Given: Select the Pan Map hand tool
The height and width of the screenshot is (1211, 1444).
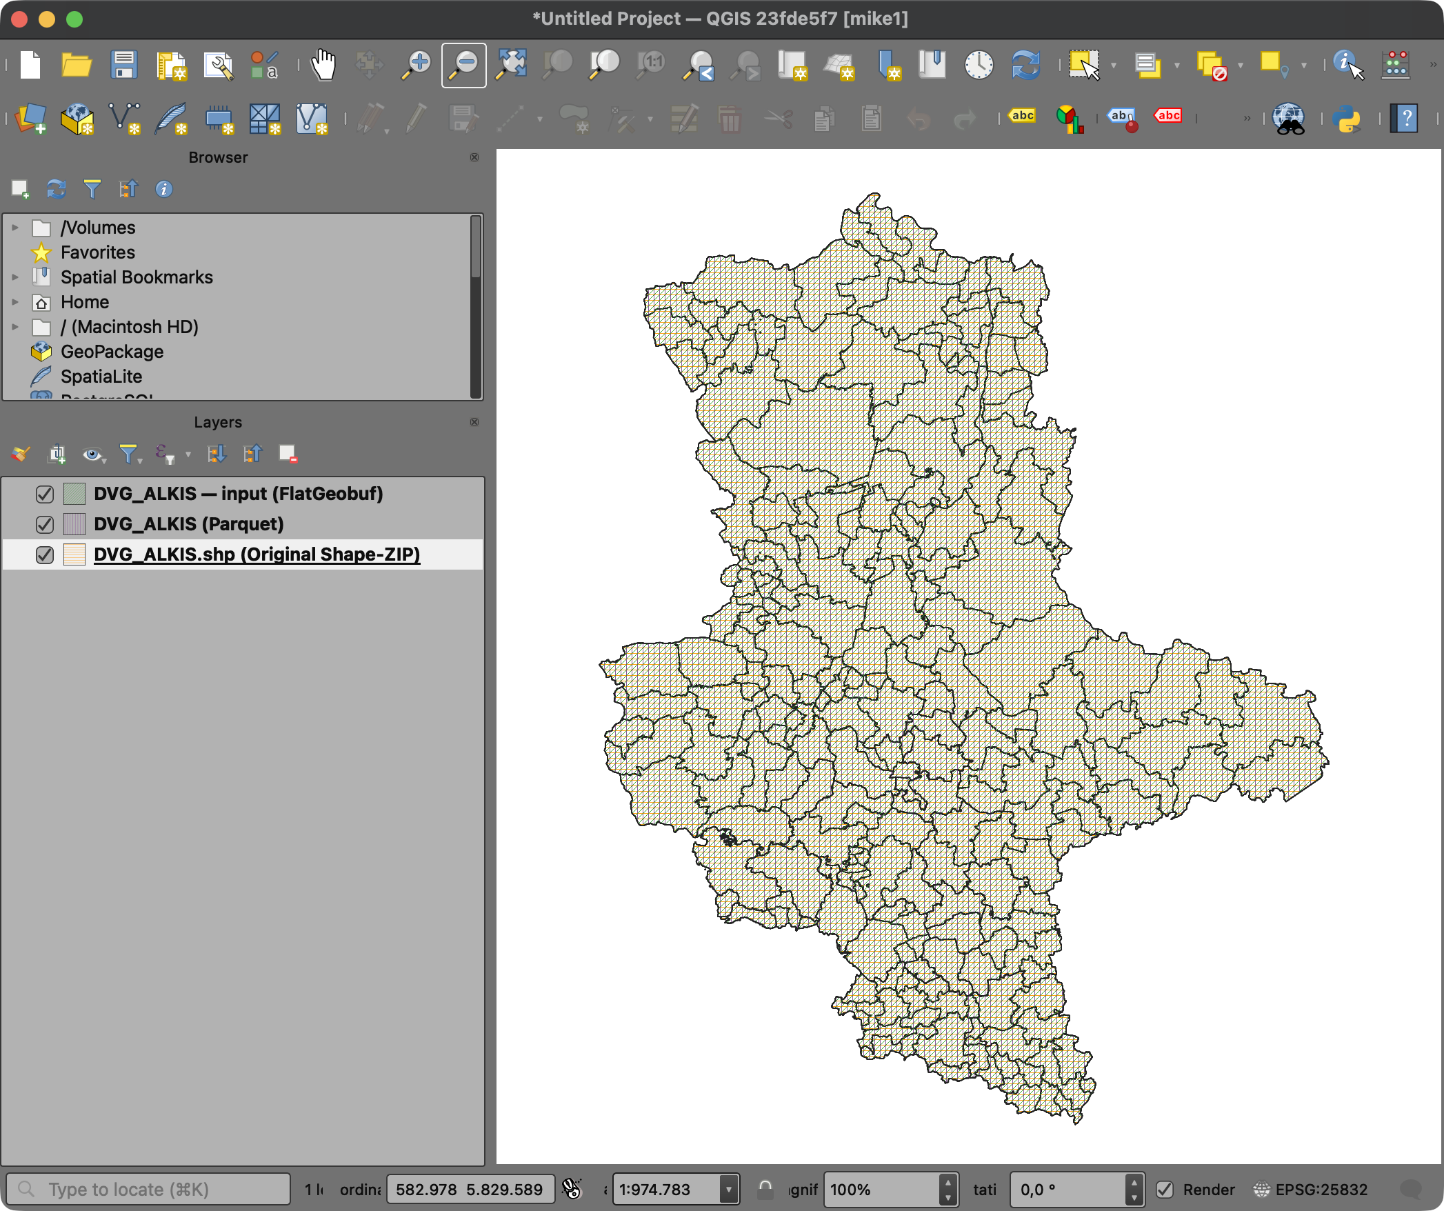Looking at the screenshot, I should click(323, 66).
